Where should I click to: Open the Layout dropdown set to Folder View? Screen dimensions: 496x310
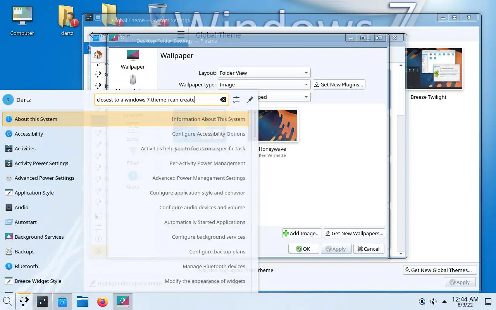tap(264, 73)
